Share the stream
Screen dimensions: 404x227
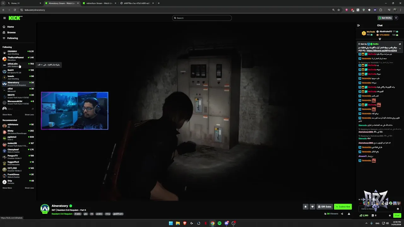342,214
